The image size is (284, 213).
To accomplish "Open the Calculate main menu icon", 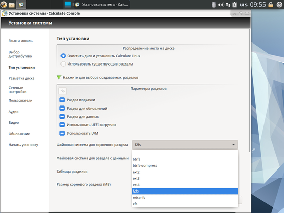I will (x=4, y=4).
